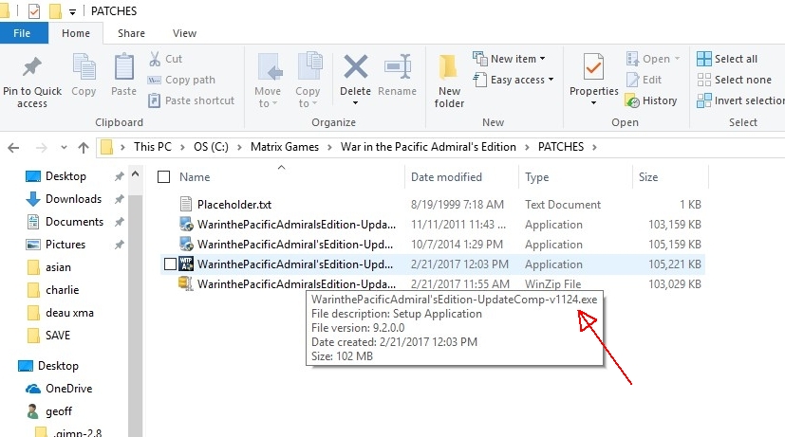Unpin Documents from Quick access
The width and height of the screenshot is (785, 437).
tap(120, 222)
